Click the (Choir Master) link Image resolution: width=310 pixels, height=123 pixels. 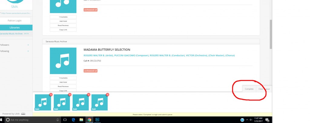click(216, 56)
